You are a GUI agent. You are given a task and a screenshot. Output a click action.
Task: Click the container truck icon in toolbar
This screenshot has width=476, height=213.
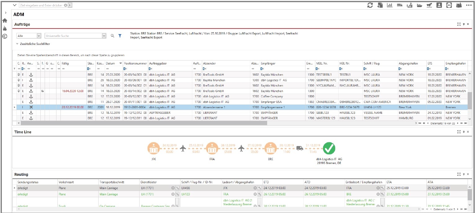399,5
